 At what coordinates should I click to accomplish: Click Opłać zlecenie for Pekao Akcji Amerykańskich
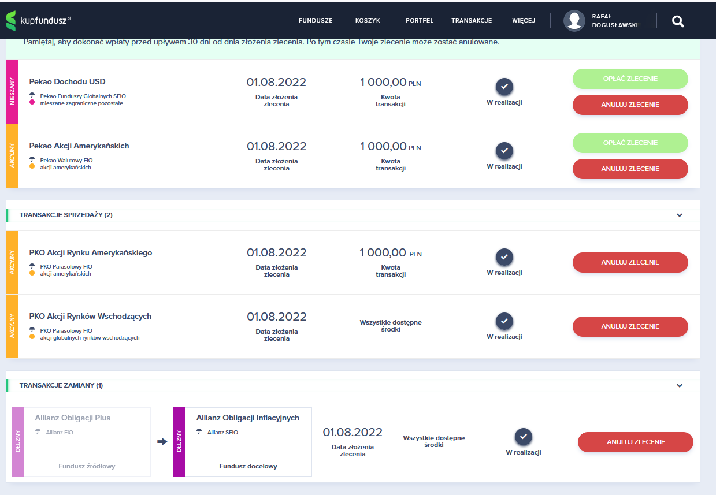point(630,143)
